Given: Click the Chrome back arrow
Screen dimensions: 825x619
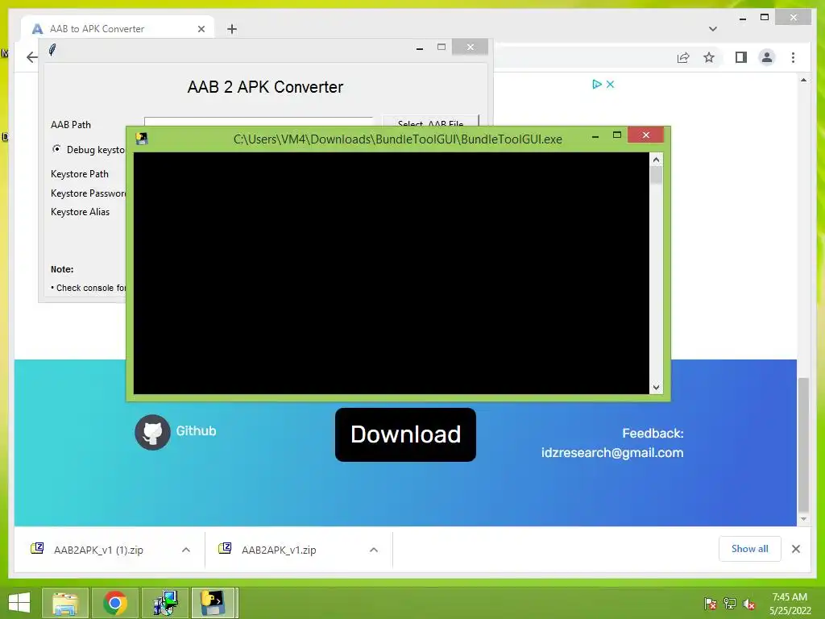Looking at the screenshot, I should pyautogui.click(x=32, y=57).
